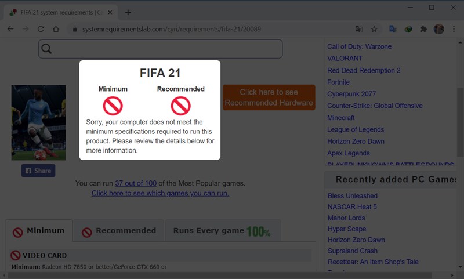Open the Runs Every game 100% tab
Screen dimensions: 464x279
click(222, 231)
